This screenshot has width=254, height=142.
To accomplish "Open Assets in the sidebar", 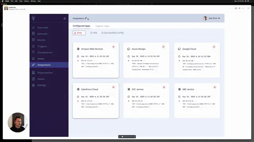I will click(41, 59).
